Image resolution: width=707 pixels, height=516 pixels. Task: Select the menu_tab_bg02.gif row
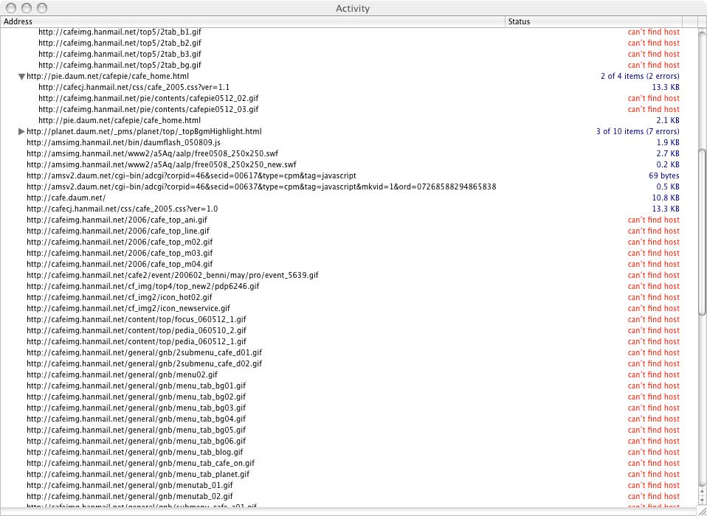(349, 397)
